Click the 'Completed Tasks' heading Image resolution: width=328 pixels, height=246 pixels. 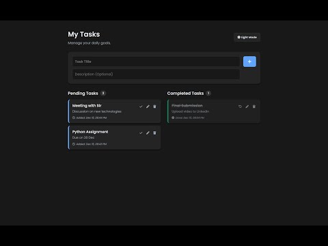[185, 94]
